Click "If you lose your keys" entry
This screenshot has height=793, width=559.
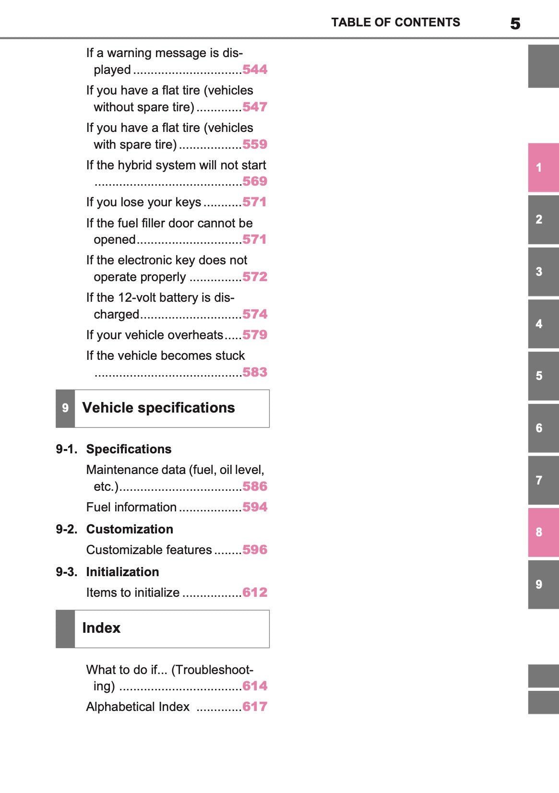(x=144, y=202)
